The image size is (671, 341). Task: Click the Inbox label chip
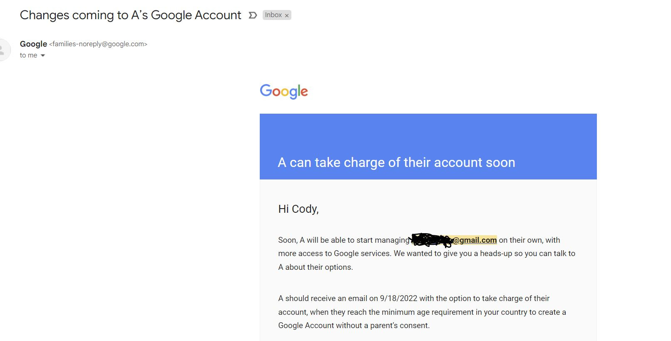point(273,15)
